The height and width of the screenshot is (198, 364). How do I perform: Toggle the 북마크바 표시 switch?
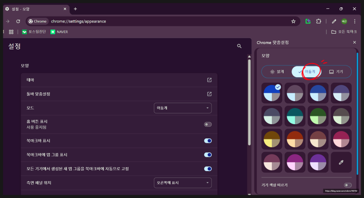[x=208, y=141]
